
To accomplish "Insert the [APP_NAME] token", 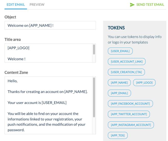I will pos(119,83).
